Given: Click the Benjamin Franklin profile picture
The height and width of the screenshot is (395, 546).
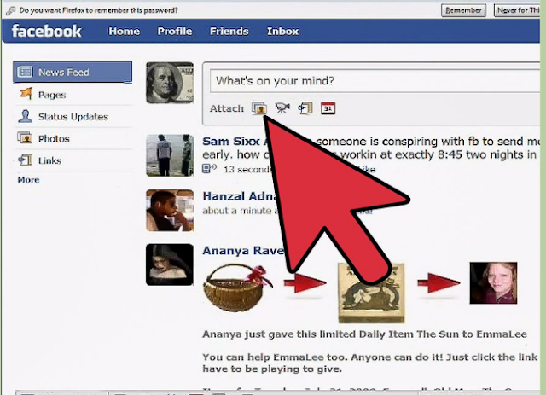Looking at the screenshot, I should (x=170, y=83).
